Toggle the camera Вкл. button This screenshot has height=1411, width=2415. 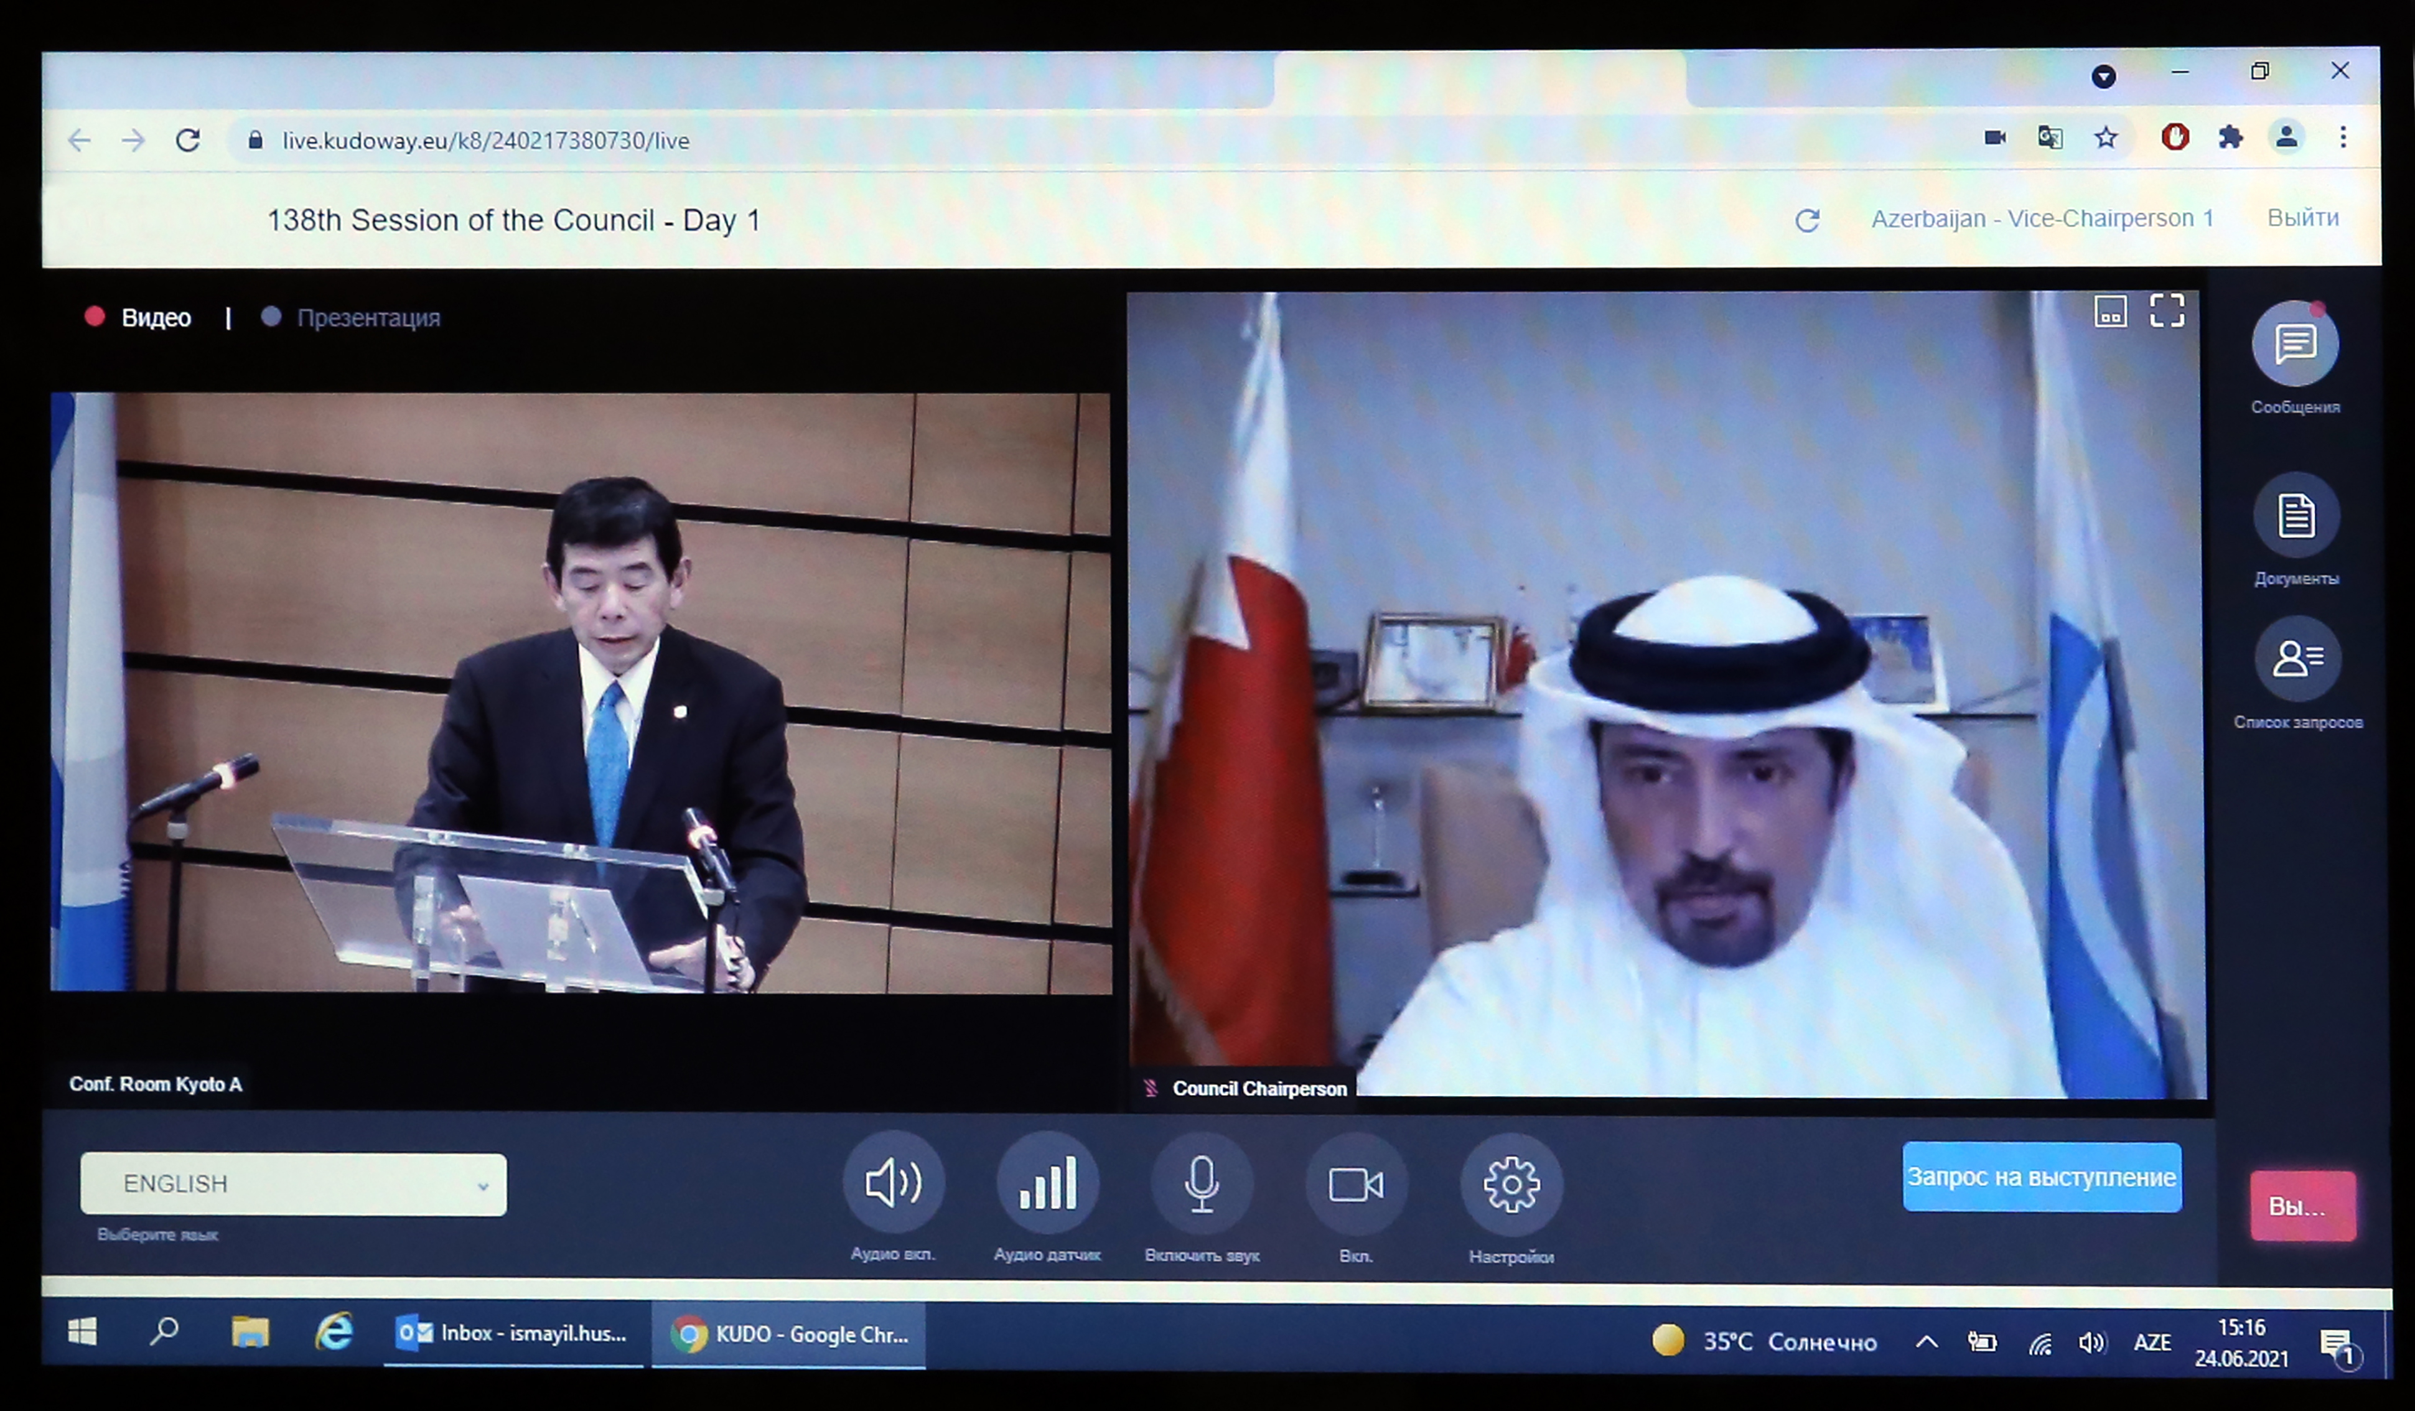pyautogui.click(x=1356, y=1185)
